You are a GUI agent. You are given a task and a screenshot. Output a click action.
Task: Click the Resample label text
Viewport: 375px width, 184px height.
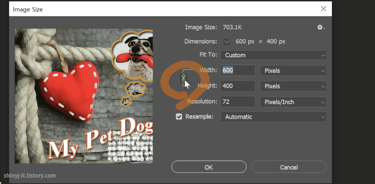click(x=199, y=117)
